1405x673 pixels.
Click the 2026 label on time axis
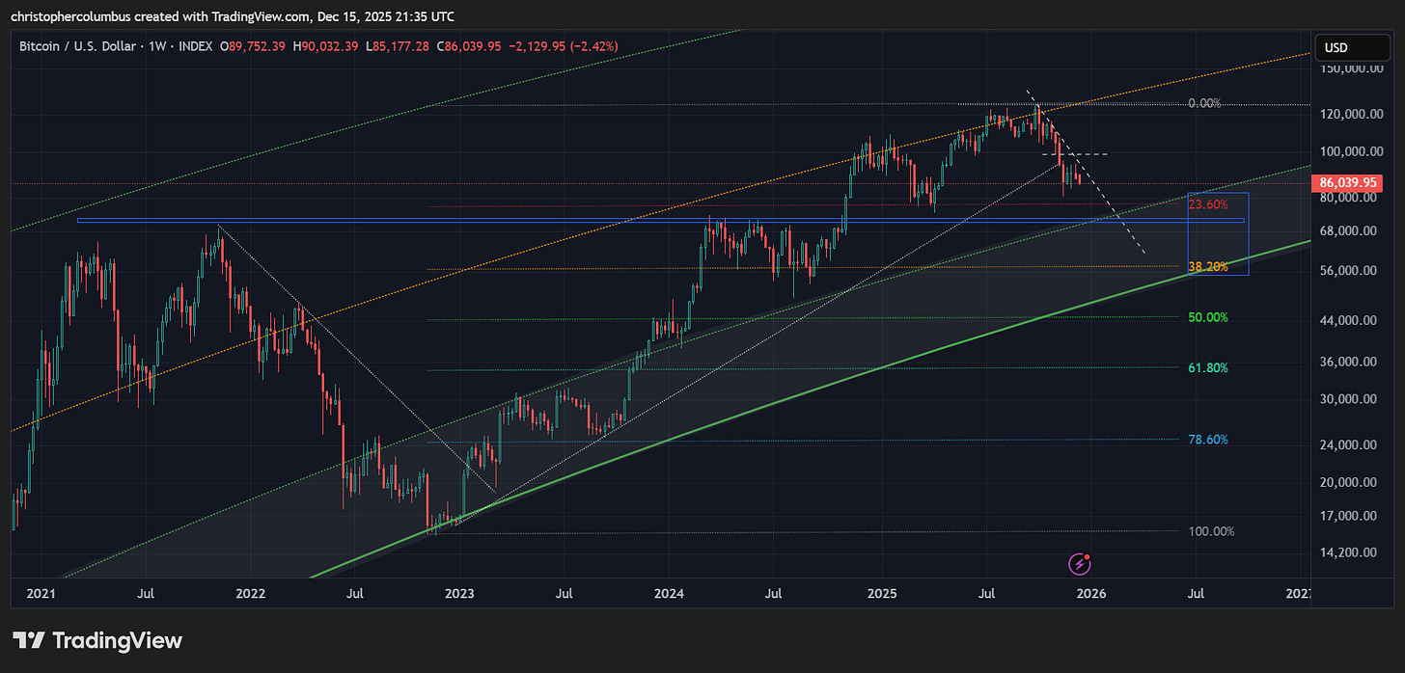[1091, 594]
